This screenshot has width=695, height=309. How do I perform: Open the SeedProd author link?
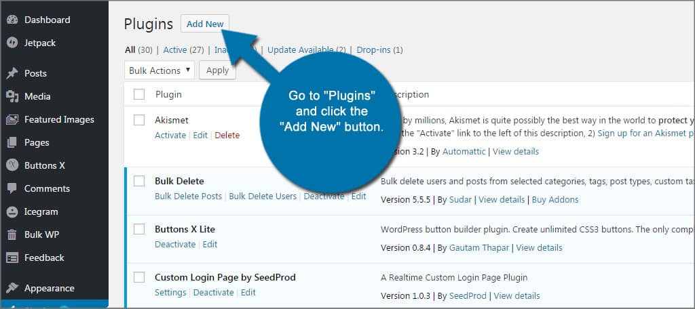point(468,295)
